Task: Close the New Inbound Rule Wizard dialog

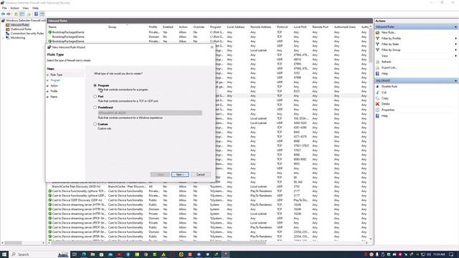Action: (212, 47)
